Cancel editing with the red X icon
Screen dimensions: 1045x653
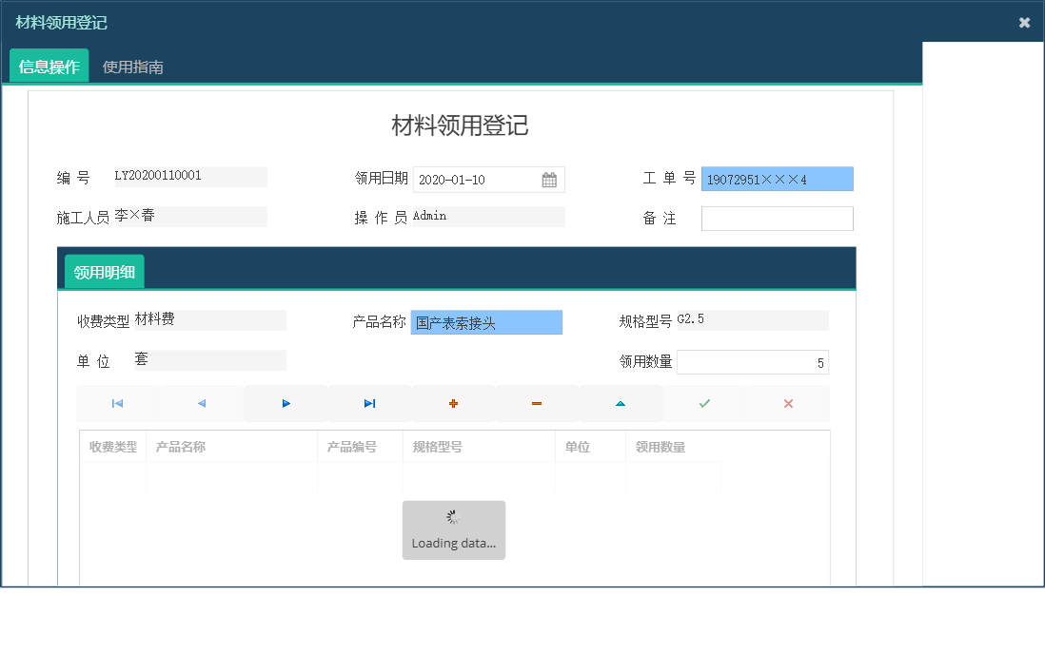787,403
